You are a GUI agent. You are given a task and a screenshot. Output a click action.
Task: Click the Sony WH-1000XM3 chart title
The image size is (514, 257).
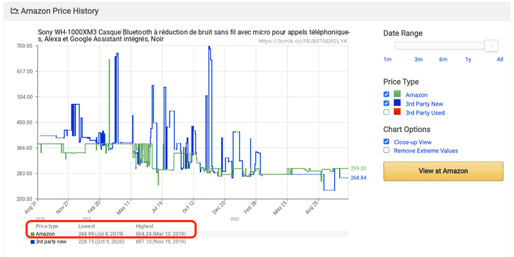coord(194,36)
